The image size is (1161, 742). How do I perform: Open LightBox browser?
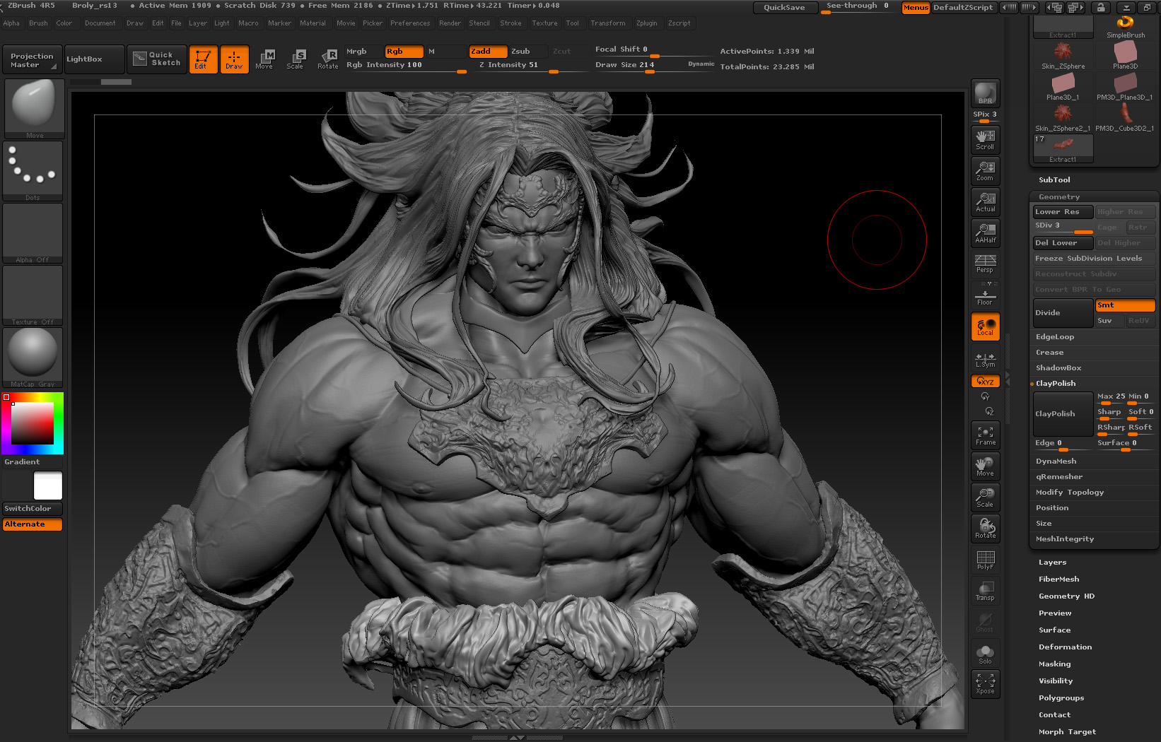click(94, 59)
